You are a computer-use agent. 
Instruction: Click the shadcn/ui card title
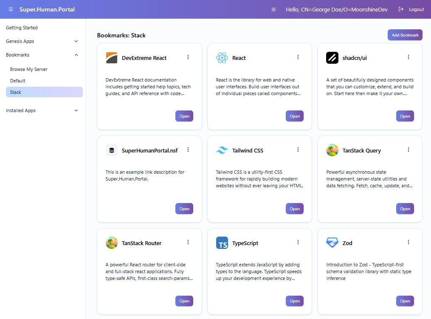(x=354, y=58)
